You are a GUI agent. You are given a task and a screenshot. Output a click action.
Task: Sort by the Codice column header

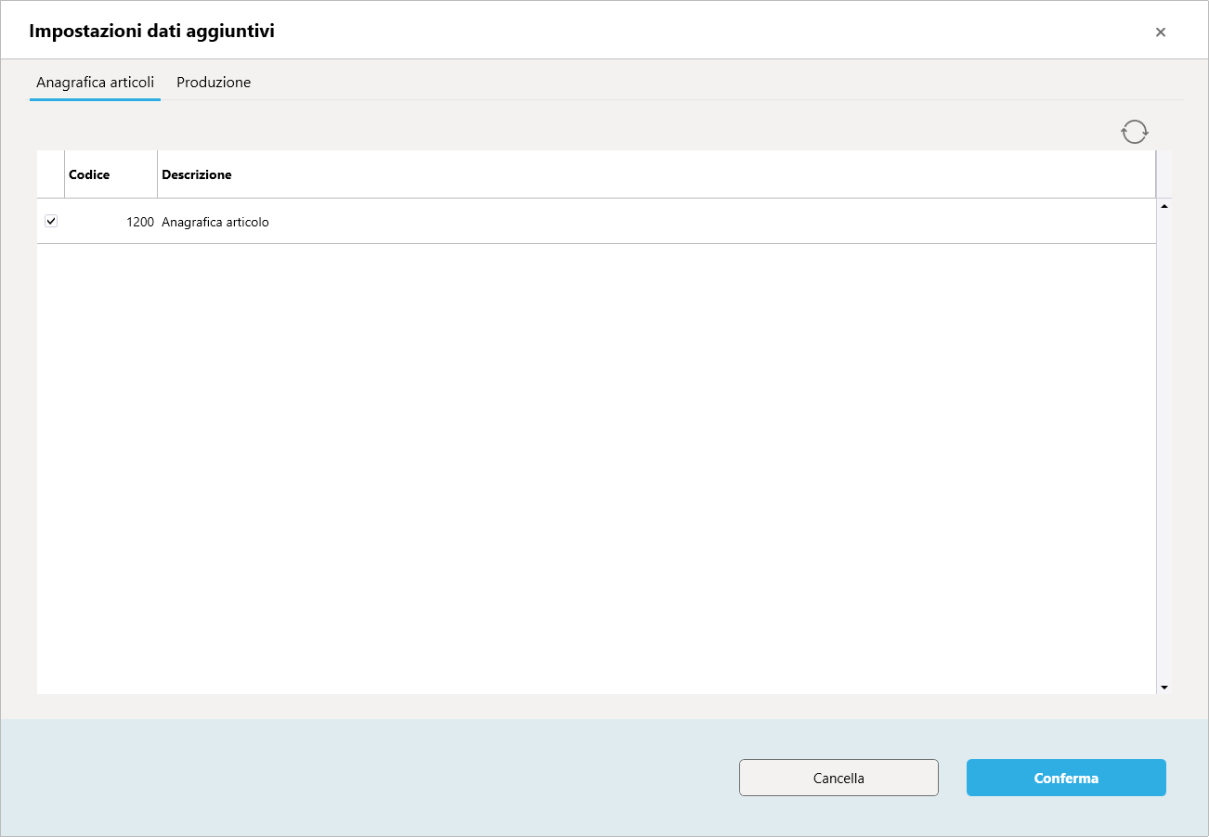click(111, 174)
